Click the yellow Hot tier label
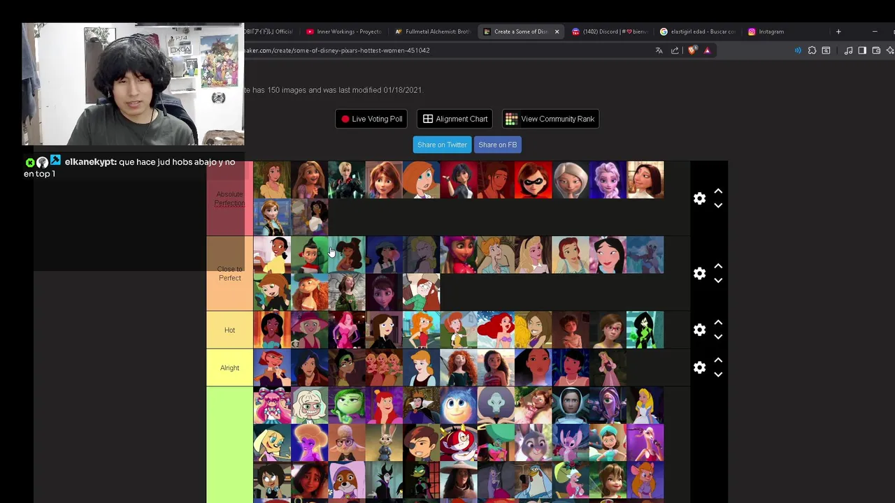This screenshot has height=503, width=895. pos(229,330)
